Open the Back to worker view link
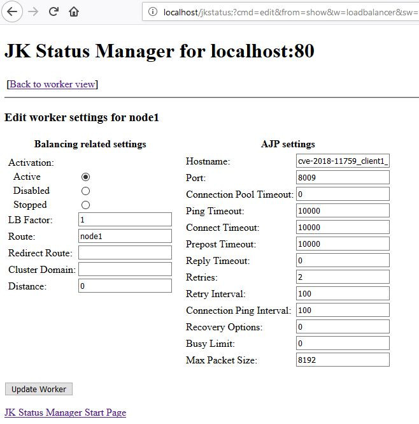Image resolution: width=419 pixels, height=424 pixels. 52,84
